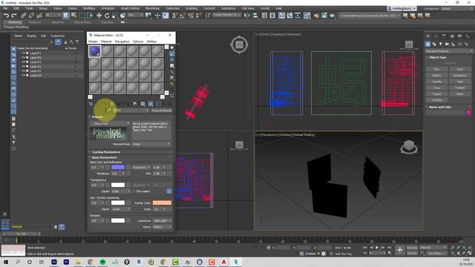
Task: Pick material from object eyedropper
Action: 108,111
